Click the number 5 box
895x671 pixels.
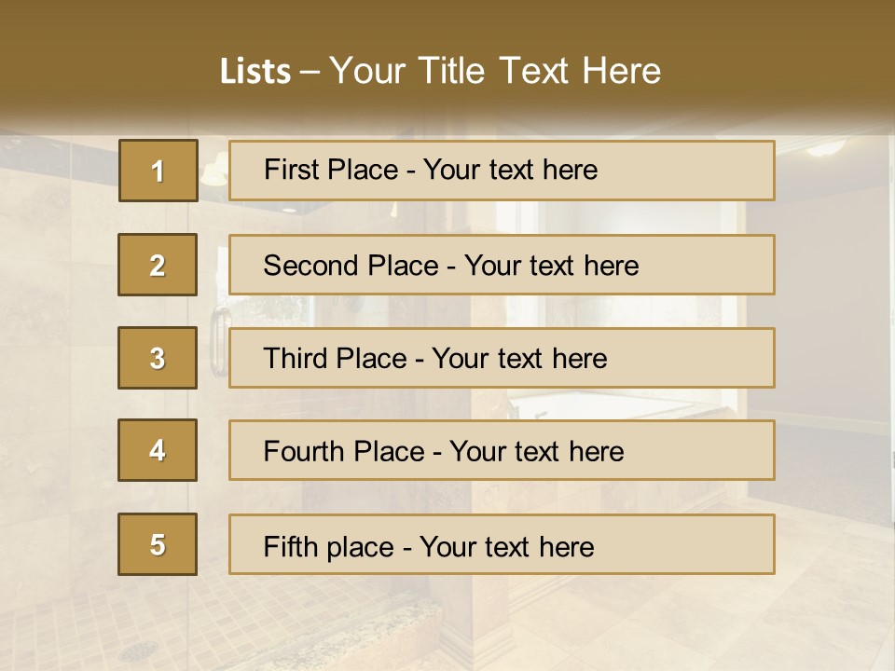[x=158, y=544]
